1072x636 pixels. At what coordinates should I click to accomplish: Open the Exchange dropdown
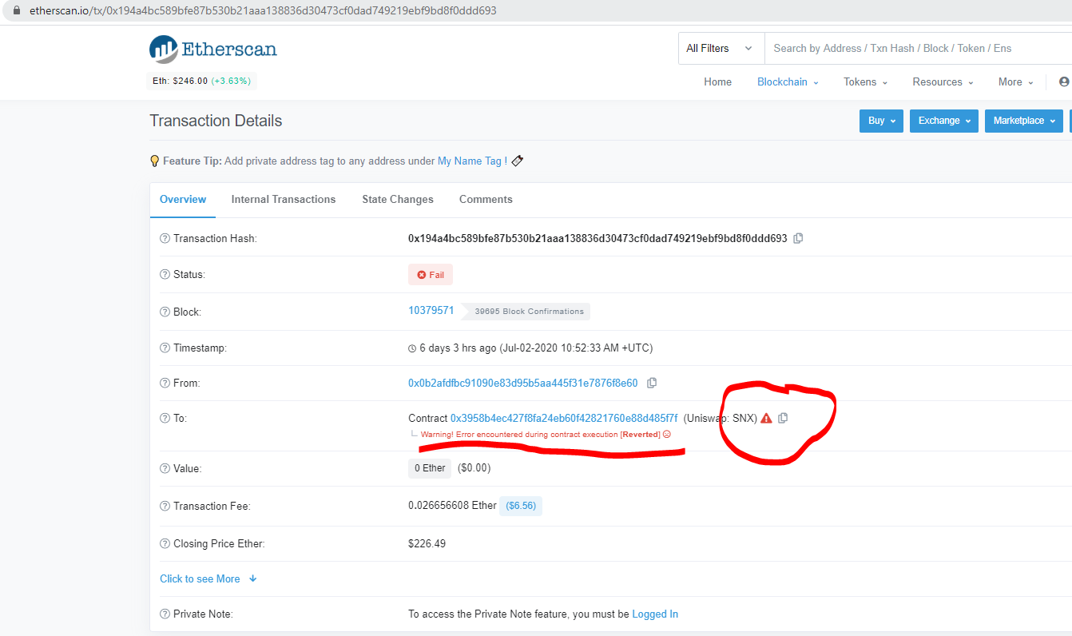pyautogui.click(x=943, y=121)
